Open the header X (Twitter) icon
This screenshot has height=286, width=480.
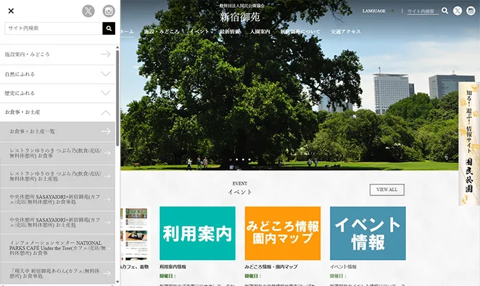(x=457, y=11)
